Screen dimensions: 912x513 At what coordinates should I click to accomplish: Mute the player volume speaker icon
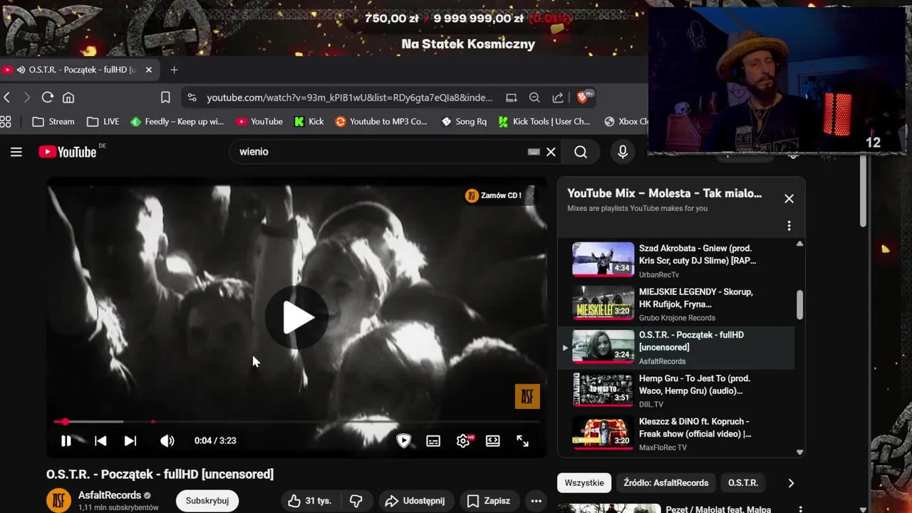click(167, 441)
